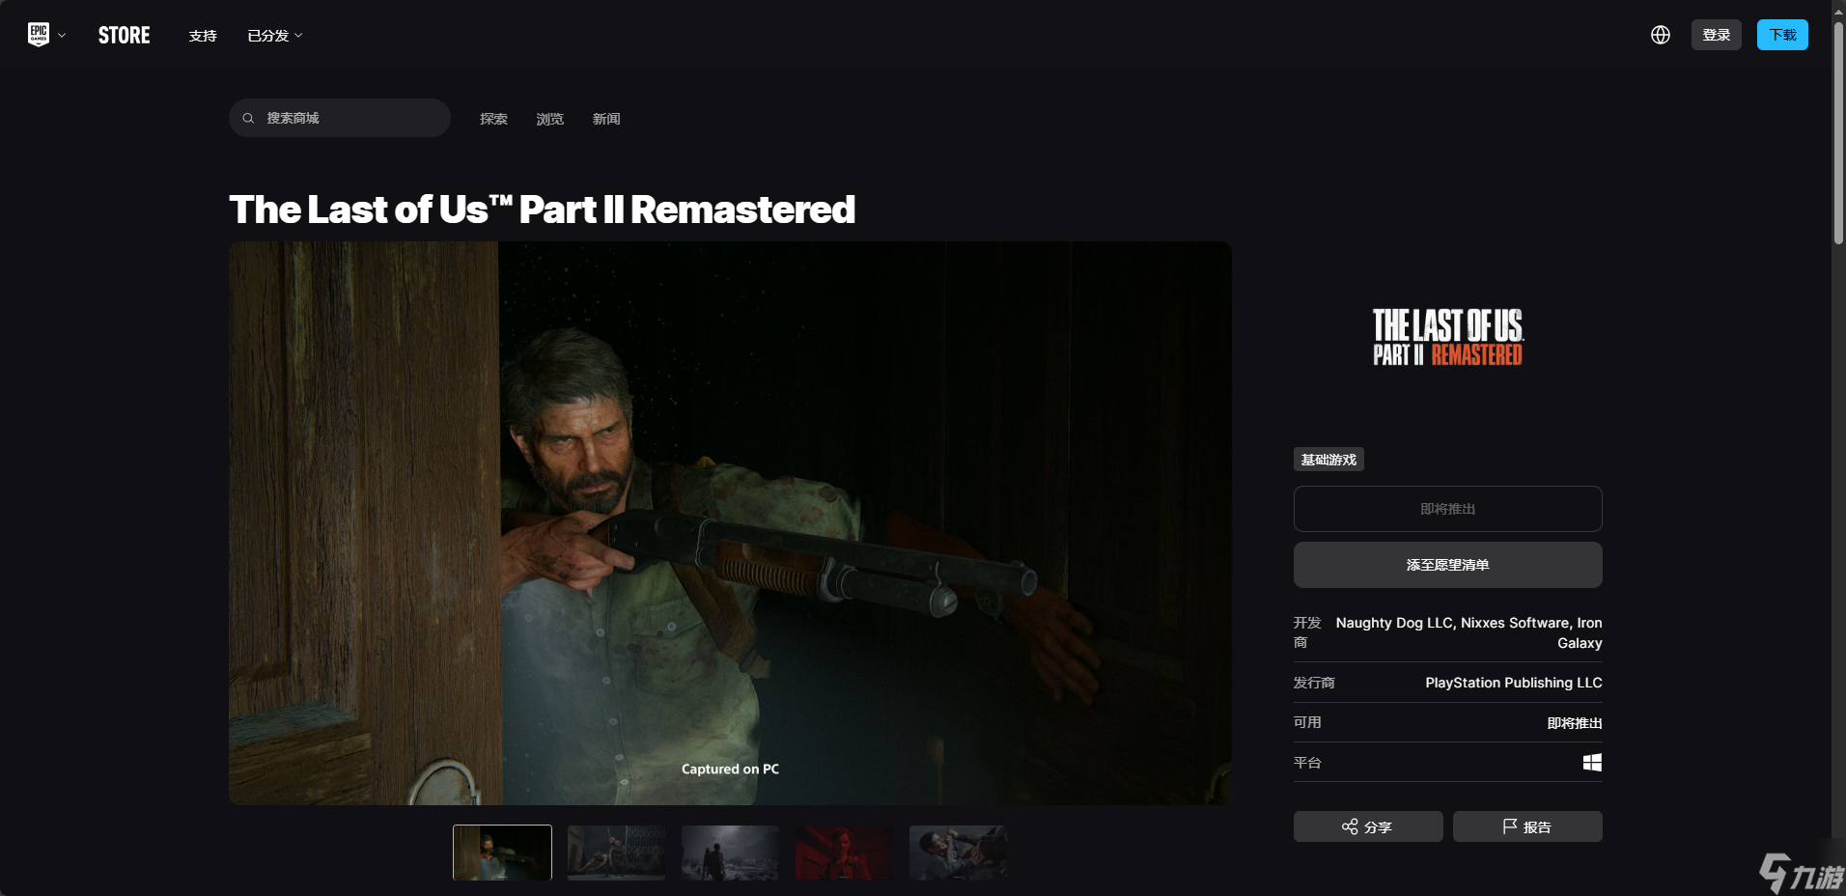Click the Epic Games logo icon

point(39,35)
